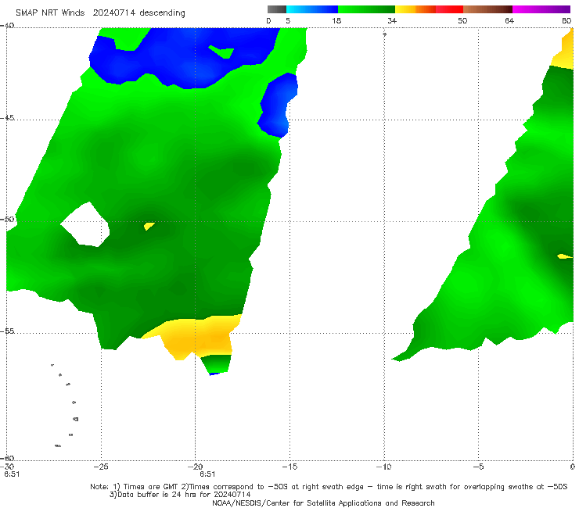Screen dimensions: 579x508
Task: Click latitude axis label "-55"
Action: 7,331
